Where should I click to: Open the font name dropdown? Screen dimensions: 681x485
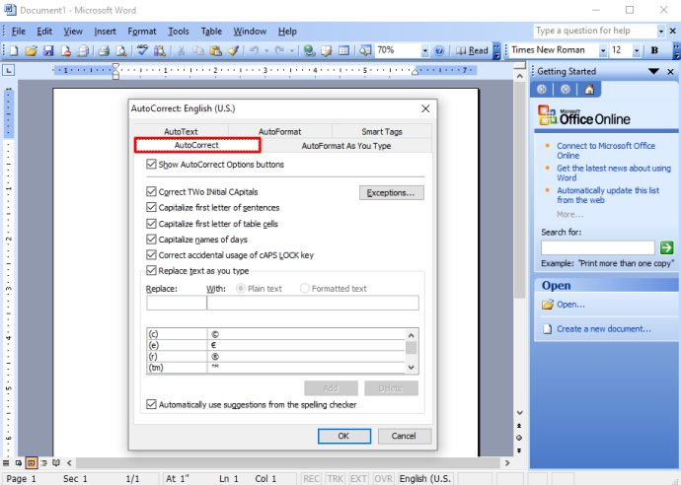(x=602, y=50)
